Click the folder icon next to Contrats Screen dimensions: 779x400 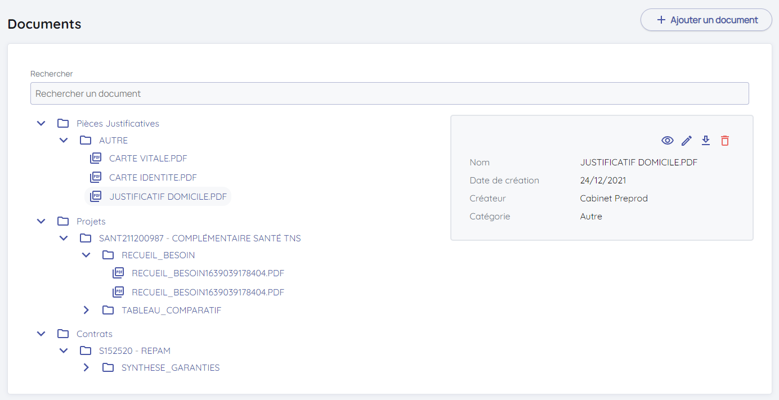point(63,334)
